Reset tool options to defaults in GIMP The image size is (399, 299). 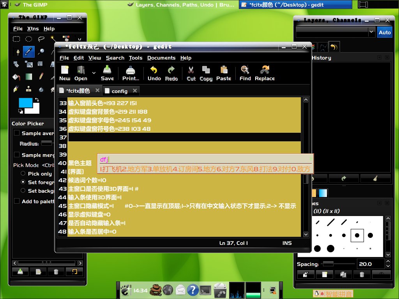tap(74, 272)
